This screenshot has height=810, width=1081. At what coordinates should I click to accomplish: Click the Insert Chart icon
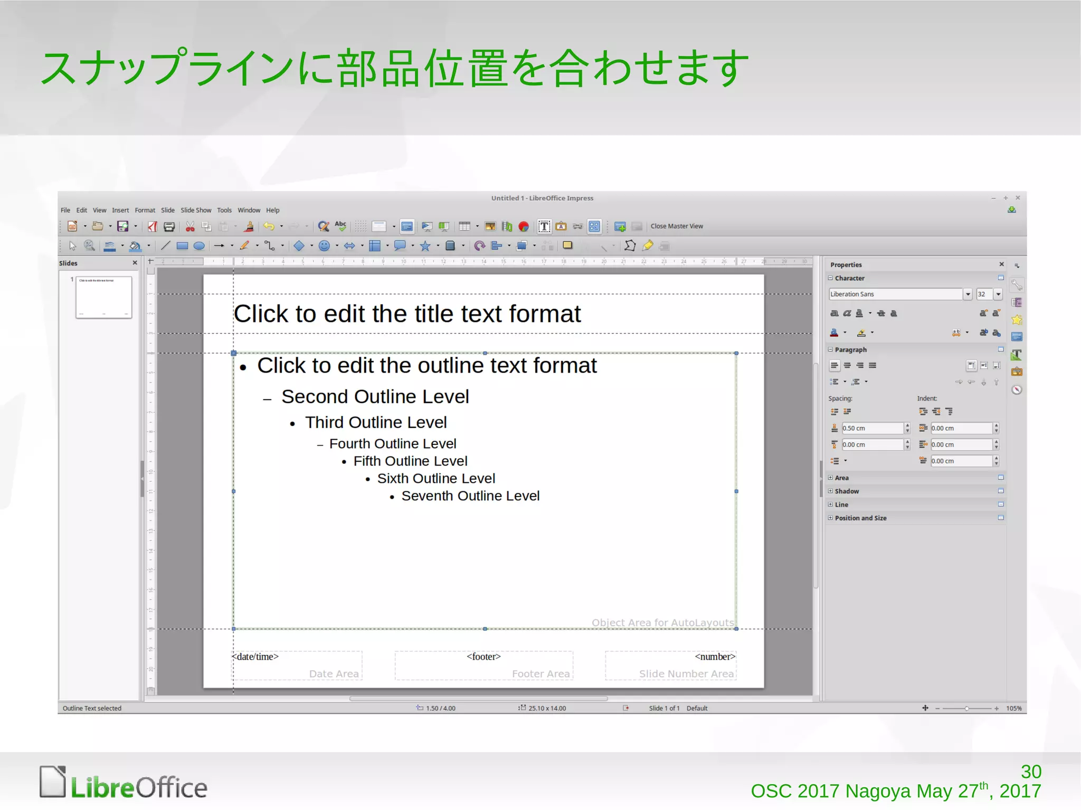523,226
